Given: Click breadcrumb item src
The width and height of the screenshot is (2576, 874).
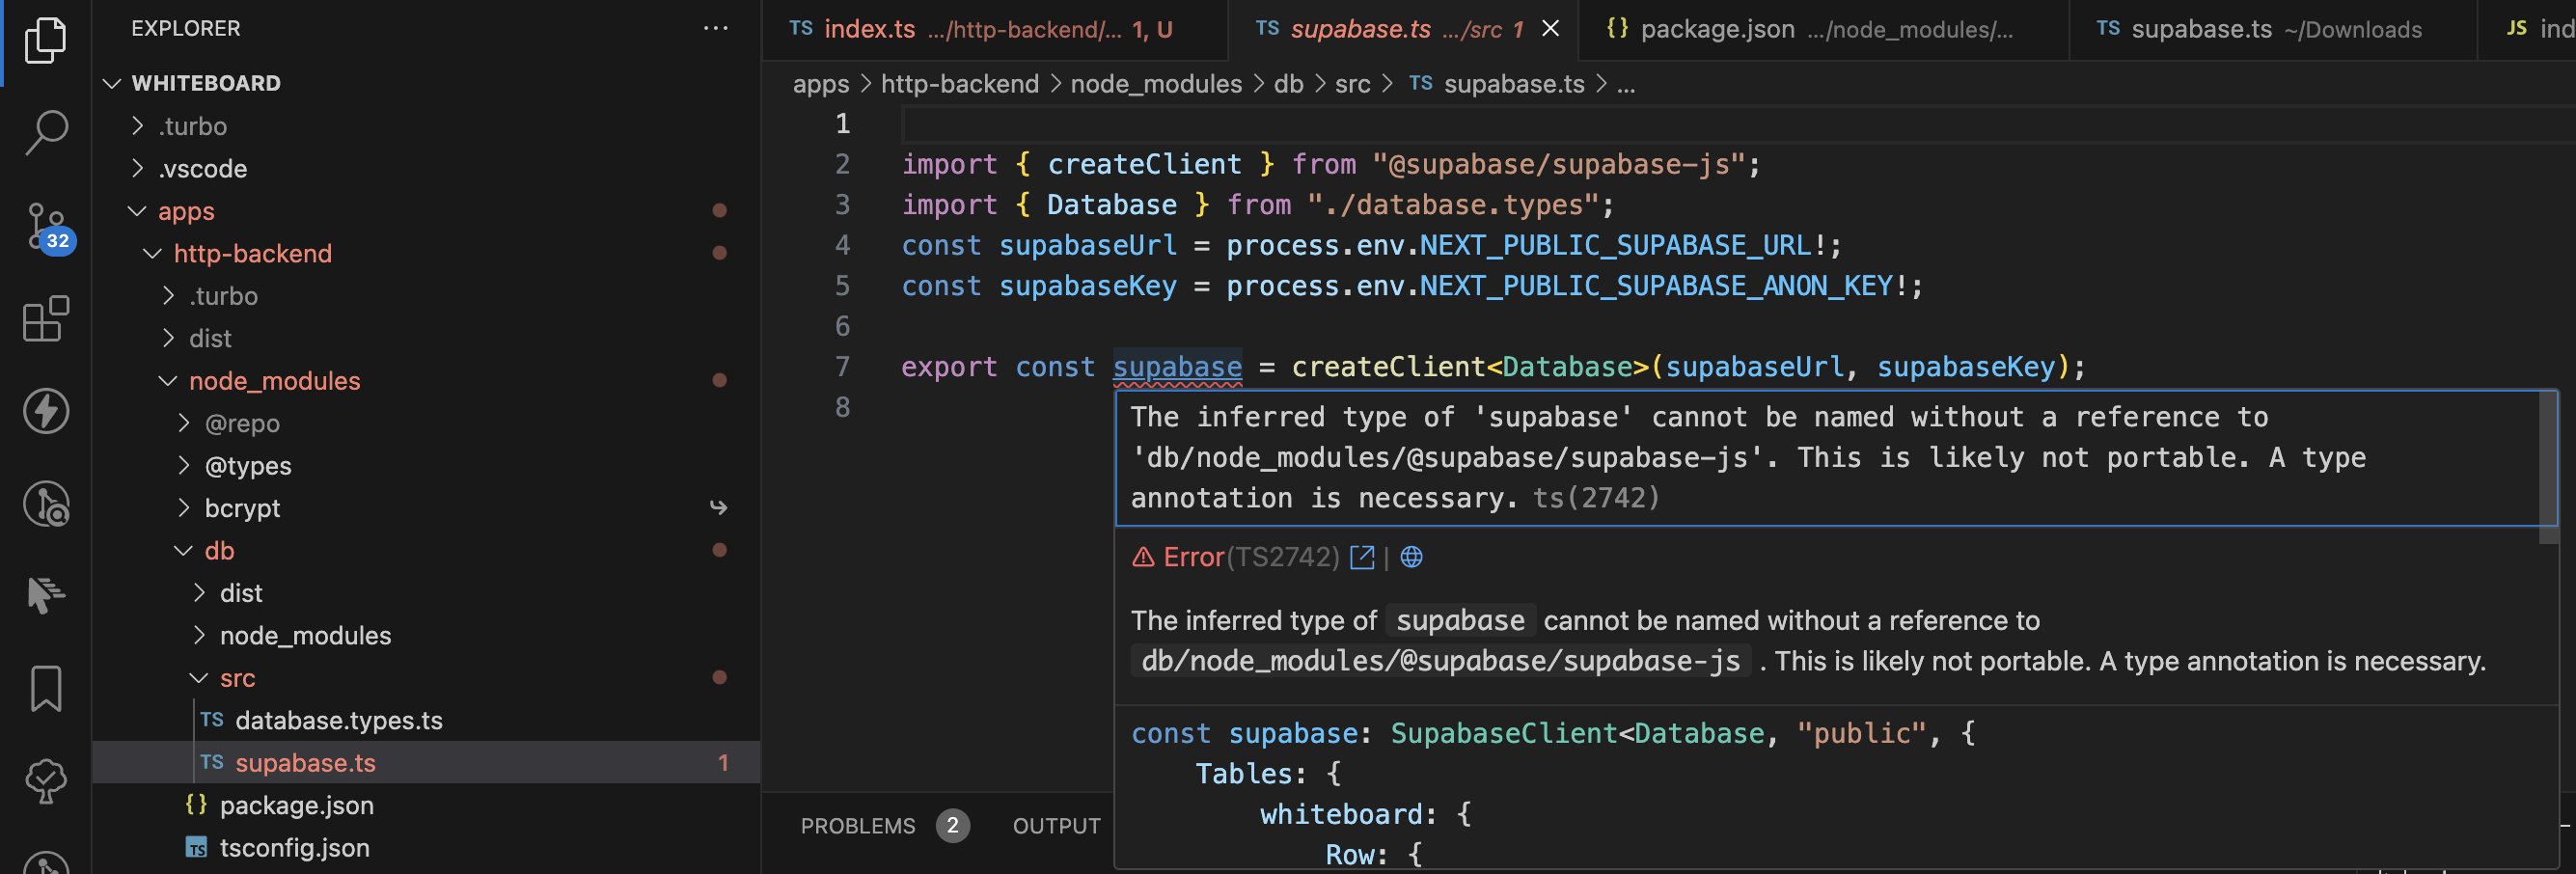Looking at the screenshot, I should tap(1352, 84).
